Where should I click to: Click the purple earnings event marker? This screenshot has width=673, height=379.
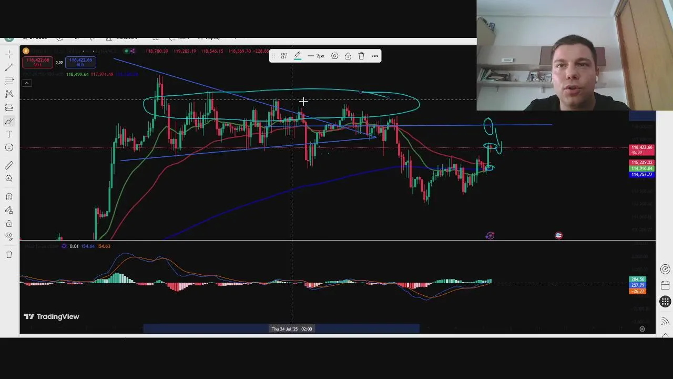[490, 236]
